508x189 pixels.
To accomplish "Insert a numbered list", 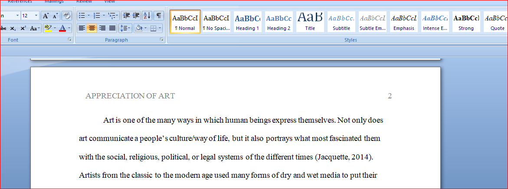I will [97, 16].
